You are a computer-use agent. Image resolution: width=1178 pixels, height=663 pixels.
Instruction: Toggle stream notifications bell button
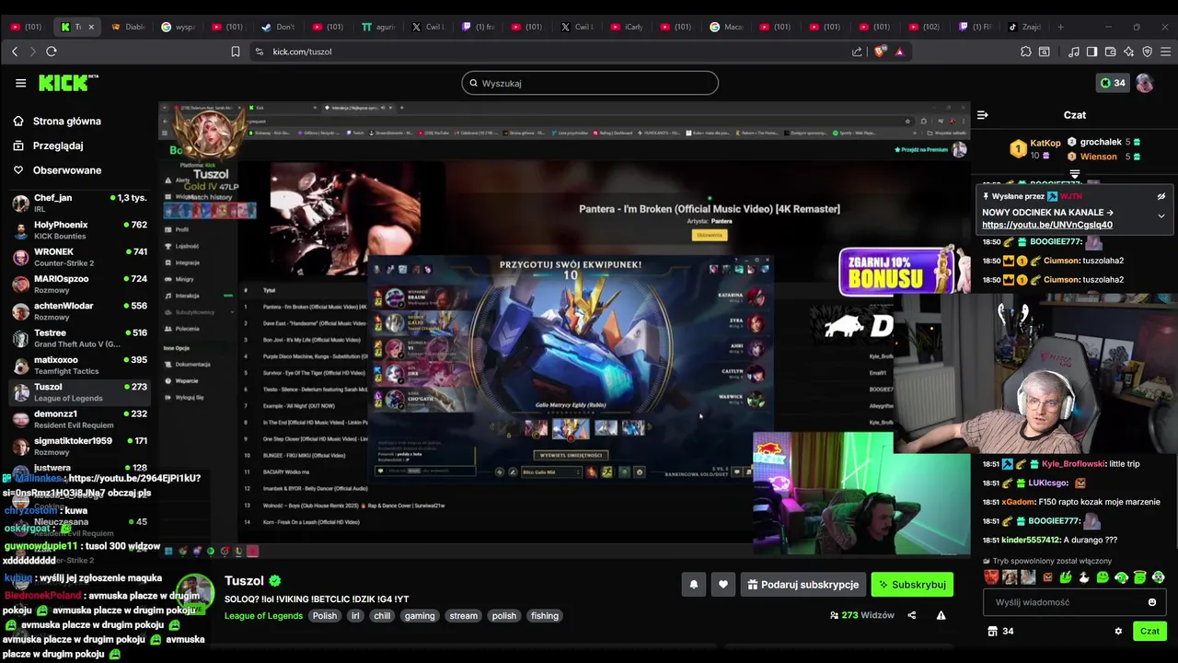[x=694, y=585]
